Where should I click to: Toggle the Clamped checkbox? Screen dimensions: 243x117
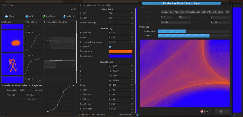point(110,47)
